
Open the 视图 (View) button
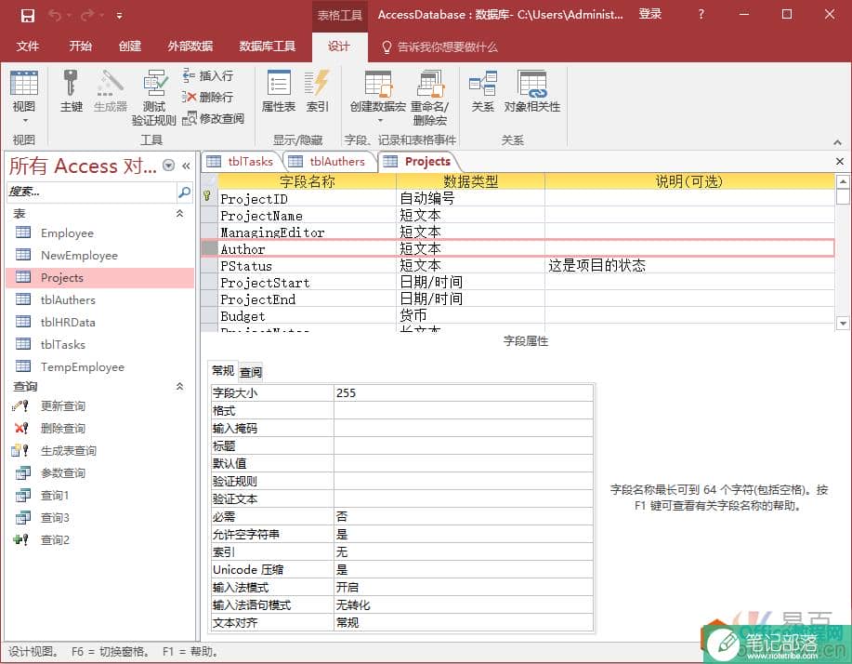[x=24, y=90]
